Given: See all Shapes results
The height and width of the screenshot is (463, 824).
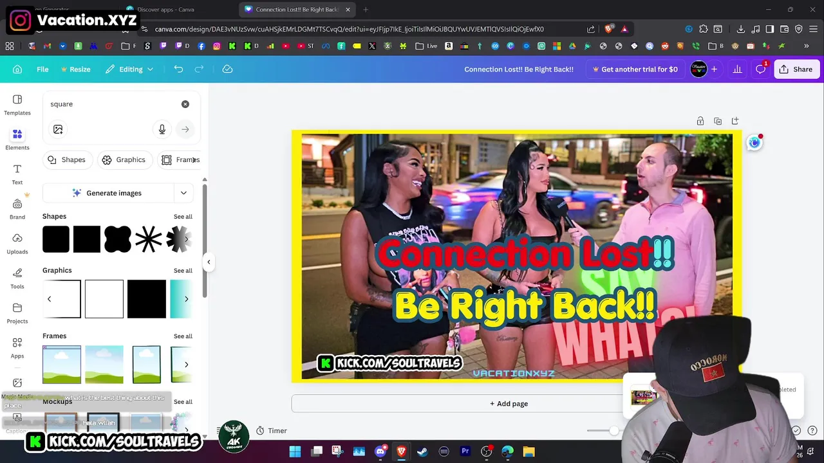Looking at the screenshot, I should point(183,217).
